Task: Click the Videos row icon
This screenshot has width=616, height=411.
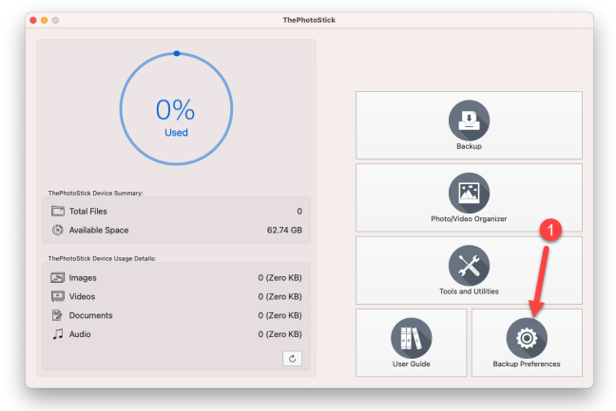Action: click(58, 296)
